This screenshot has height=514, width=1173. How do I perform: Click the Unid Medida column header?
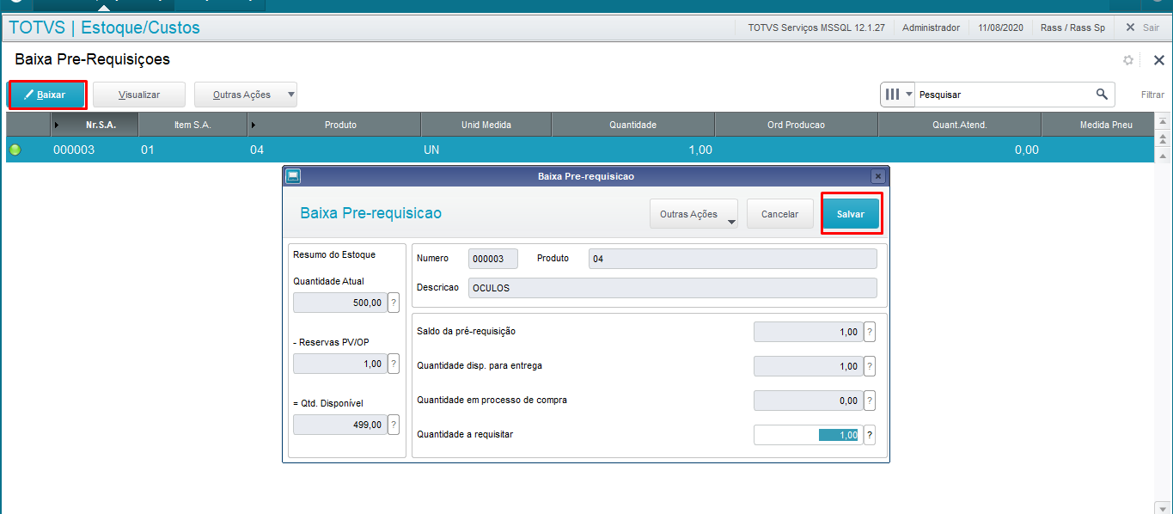click(486, 125)
